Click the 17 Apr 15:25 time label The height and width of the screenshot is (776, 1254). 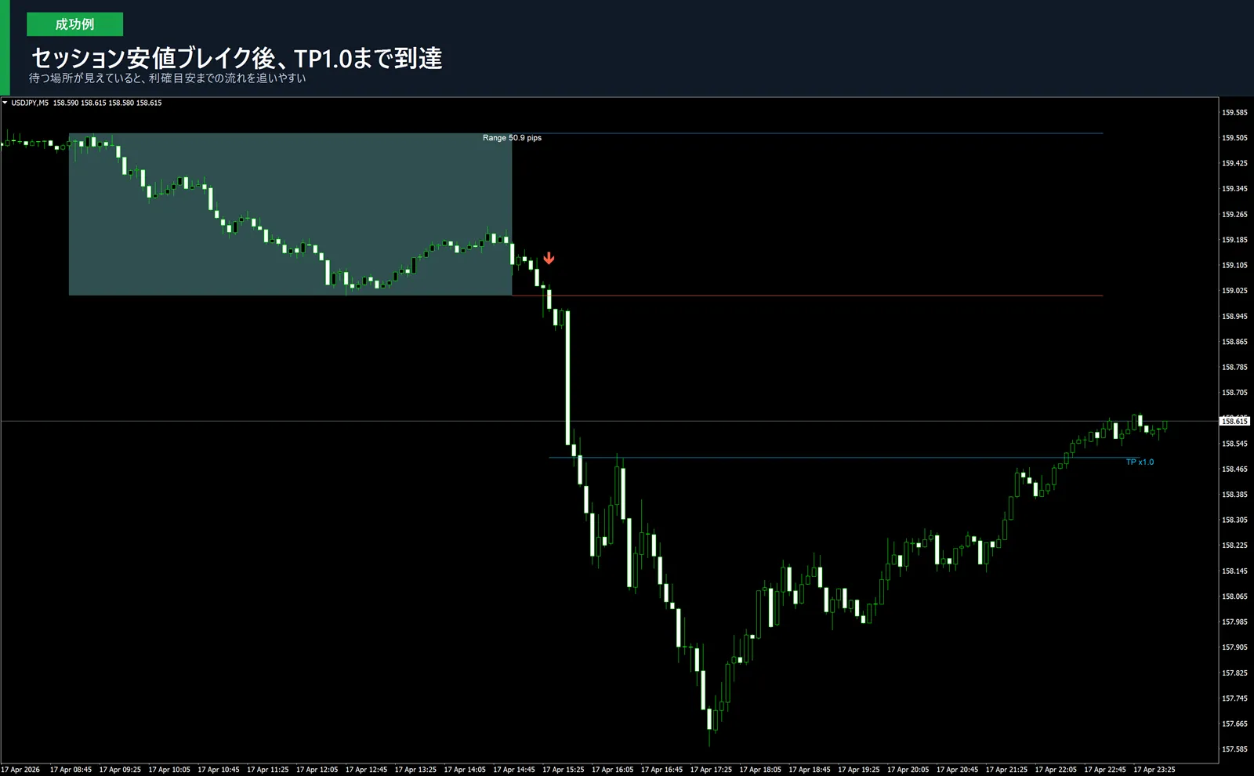coord(564,770)
